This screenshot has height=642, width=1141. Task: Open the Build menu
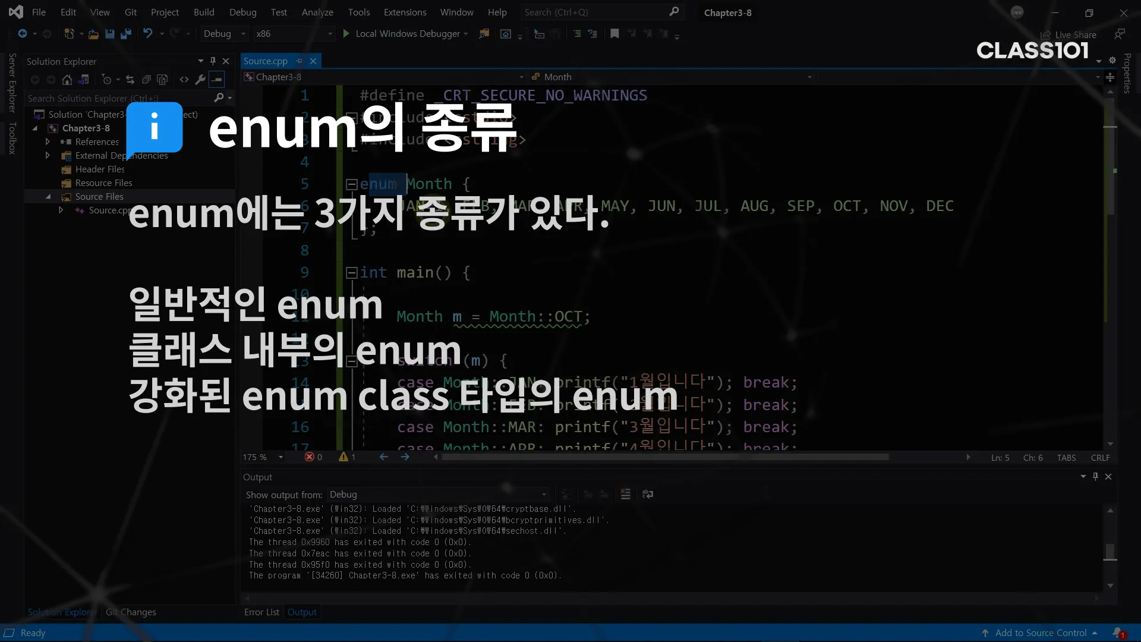click(x=204, y=12)
